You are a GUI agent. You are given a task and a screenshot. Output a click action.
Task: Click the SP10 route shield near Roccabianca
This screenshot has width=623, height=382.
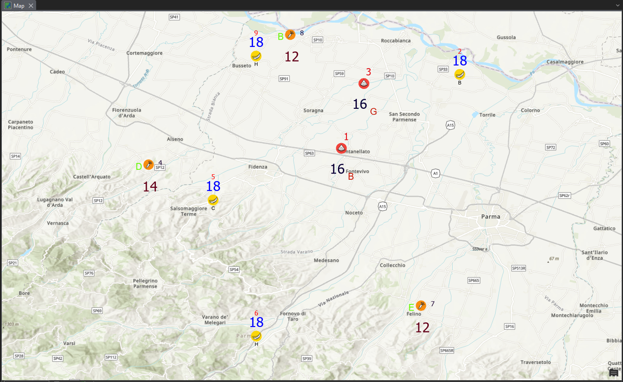[x=318, y=39]
